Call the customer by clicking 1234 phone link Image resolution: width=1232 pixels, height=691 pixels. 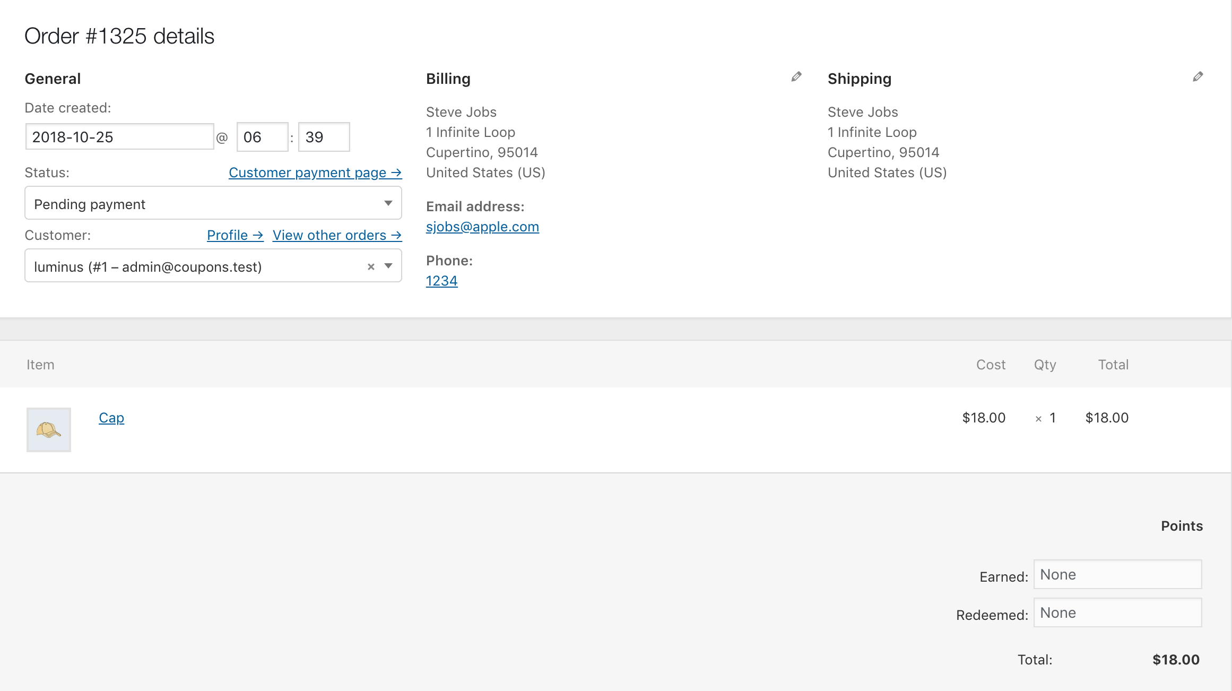pyautogui.click(x=441, y=281)
